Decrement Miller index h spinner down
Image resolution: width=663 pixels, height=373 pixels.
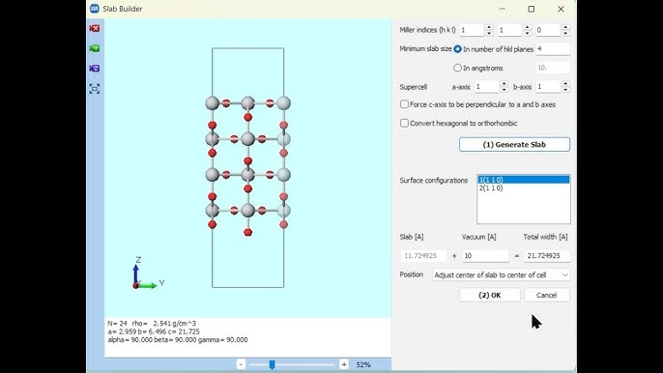point(489,33)
